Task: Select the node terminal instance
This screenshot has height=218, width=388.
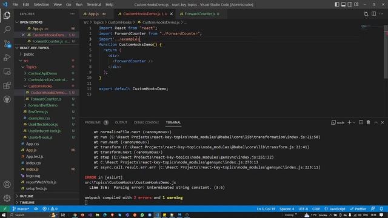Action: [338, 122]
